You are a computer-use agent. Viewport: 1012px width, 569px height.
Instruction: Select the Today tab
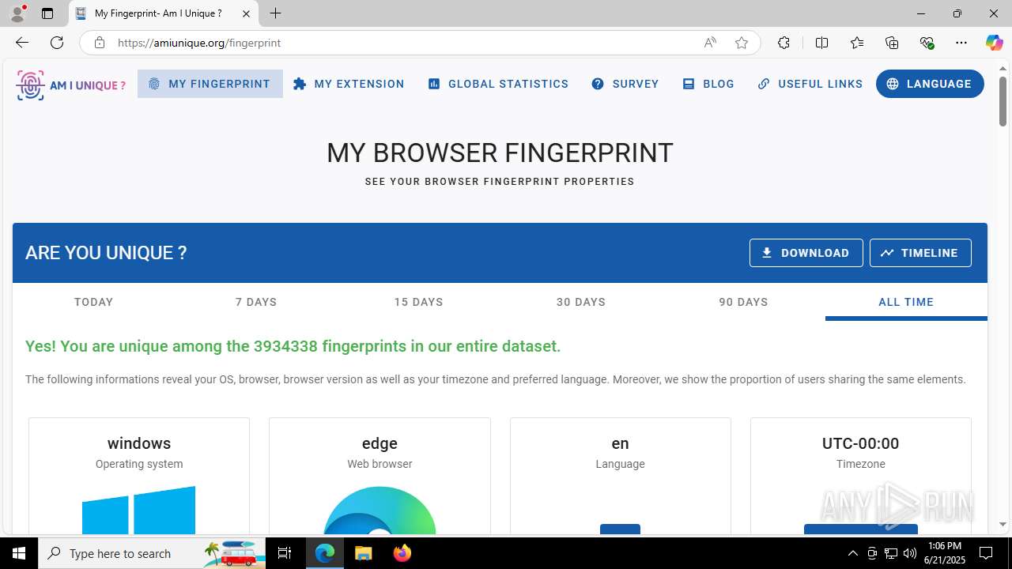tap(93, 302)
